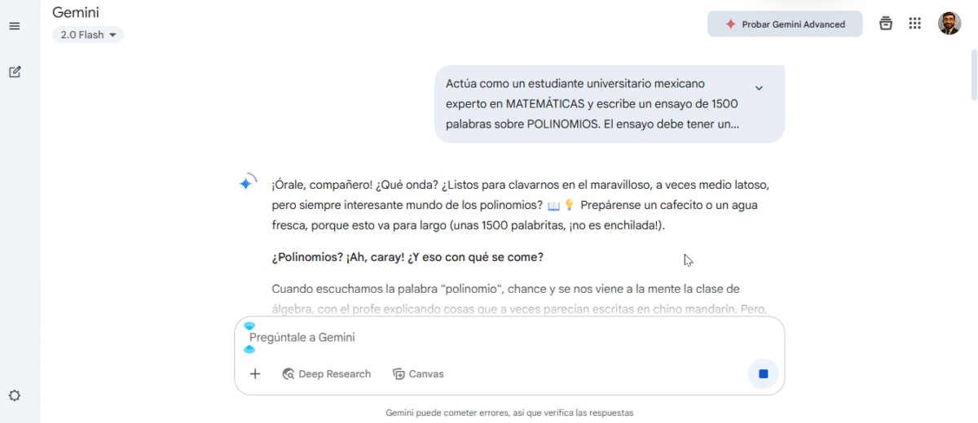Stop the response generation
Viewport: 978px width, 423px height.
763,374
